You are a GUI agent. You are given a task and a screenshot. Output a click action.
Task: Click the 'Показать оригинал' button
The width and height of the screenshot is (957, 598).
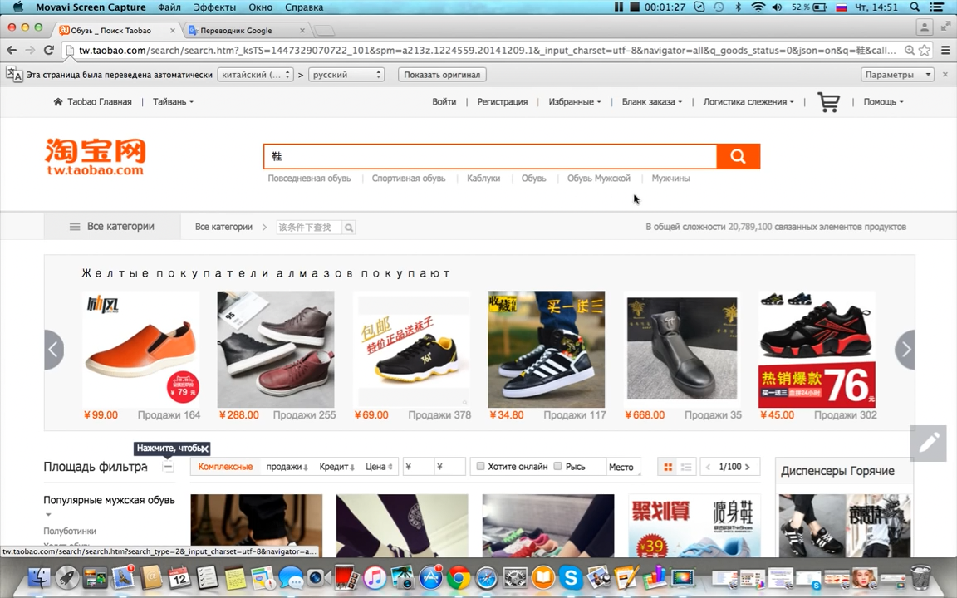pyautogui.click(x=442, y=75)
